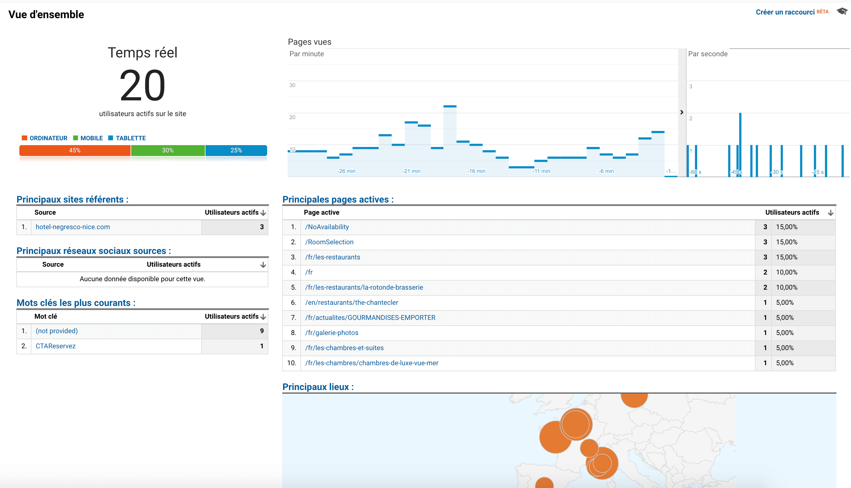Sort keywords table by Utilisateurs actifs arrow

tap(263, 317)
